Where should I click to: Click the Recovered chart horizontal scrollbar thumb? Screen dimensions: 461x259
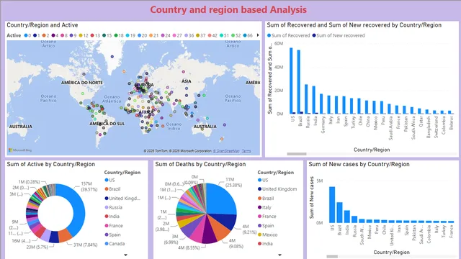point(297,154)
